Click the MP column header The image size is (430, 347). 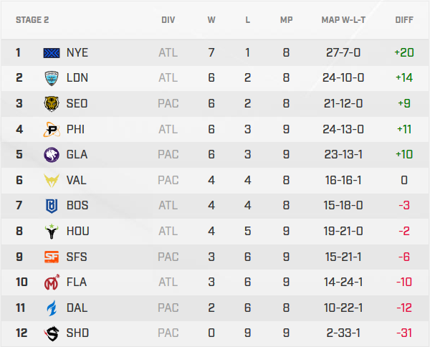(x=286, y=20)
